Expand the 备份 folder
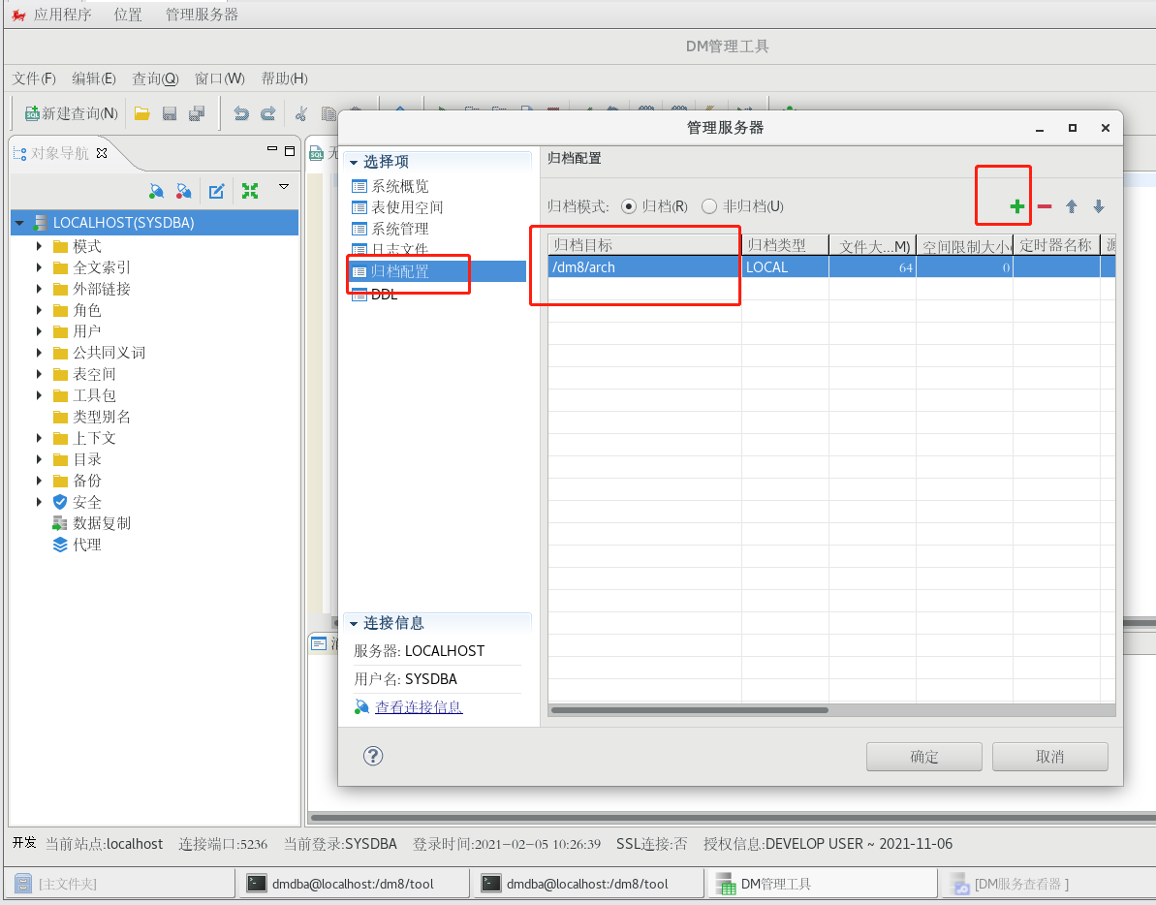Screen dimensions: 1156x905 pos(39,481)
